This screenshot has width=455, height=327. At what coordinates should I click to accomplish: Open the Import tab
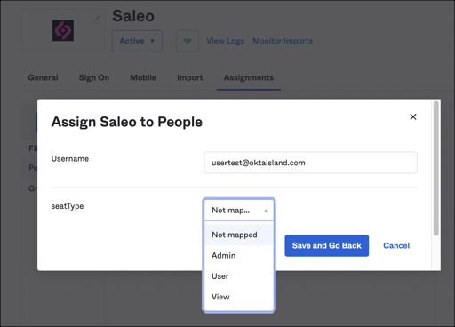[190, 77]
